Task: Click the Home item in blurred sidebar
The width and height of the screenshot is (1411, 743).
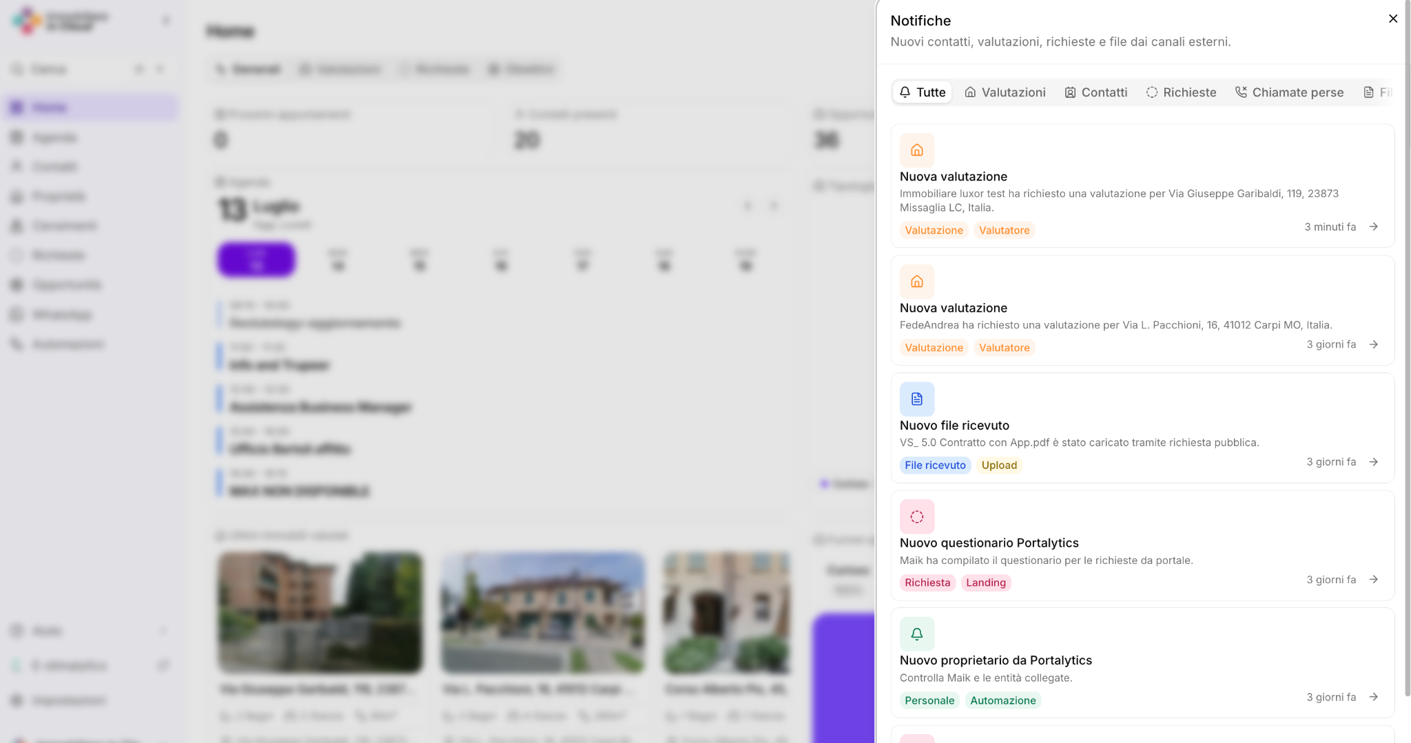Action: [x=91, y=107]
